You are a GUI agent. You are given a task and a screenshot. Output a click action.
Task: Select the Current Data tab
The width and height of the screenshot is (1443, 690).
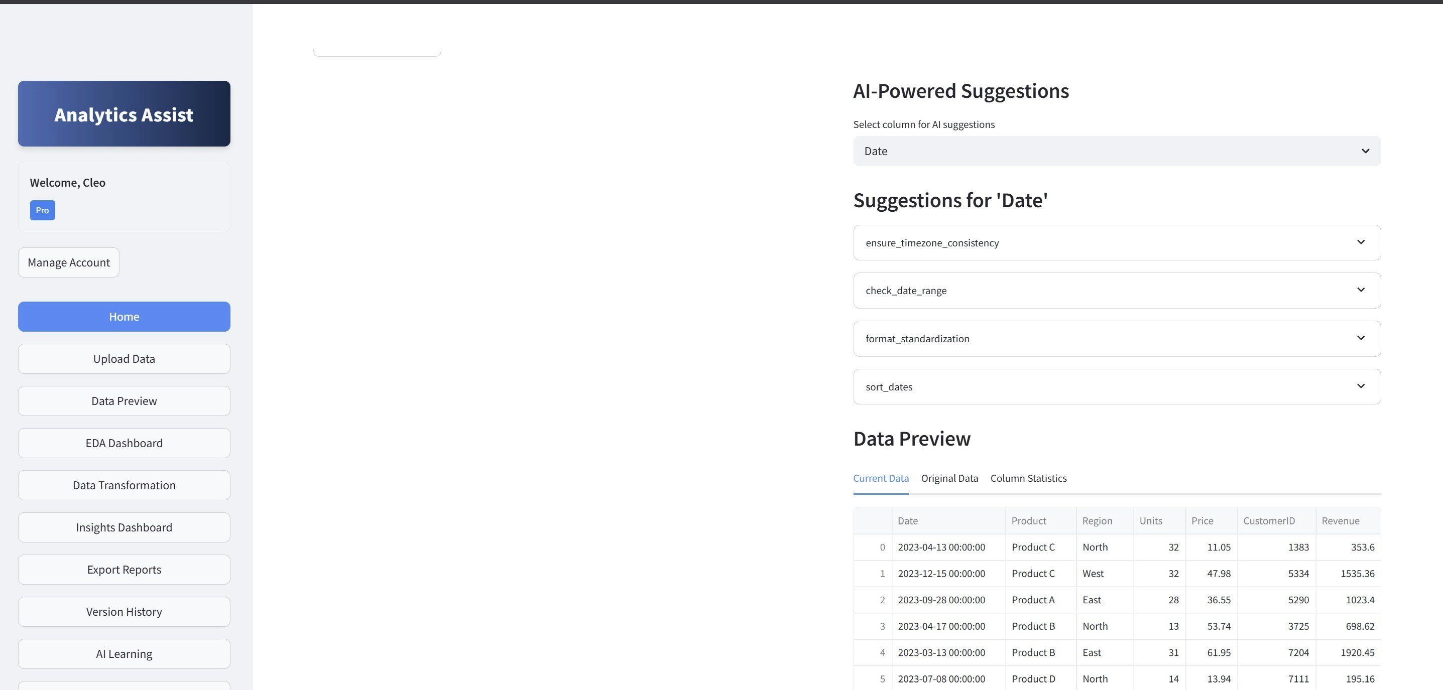881,478
